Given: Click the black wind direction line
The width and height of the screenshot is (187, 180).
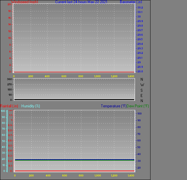Looking at the screenshot, I should click(74, 100).
